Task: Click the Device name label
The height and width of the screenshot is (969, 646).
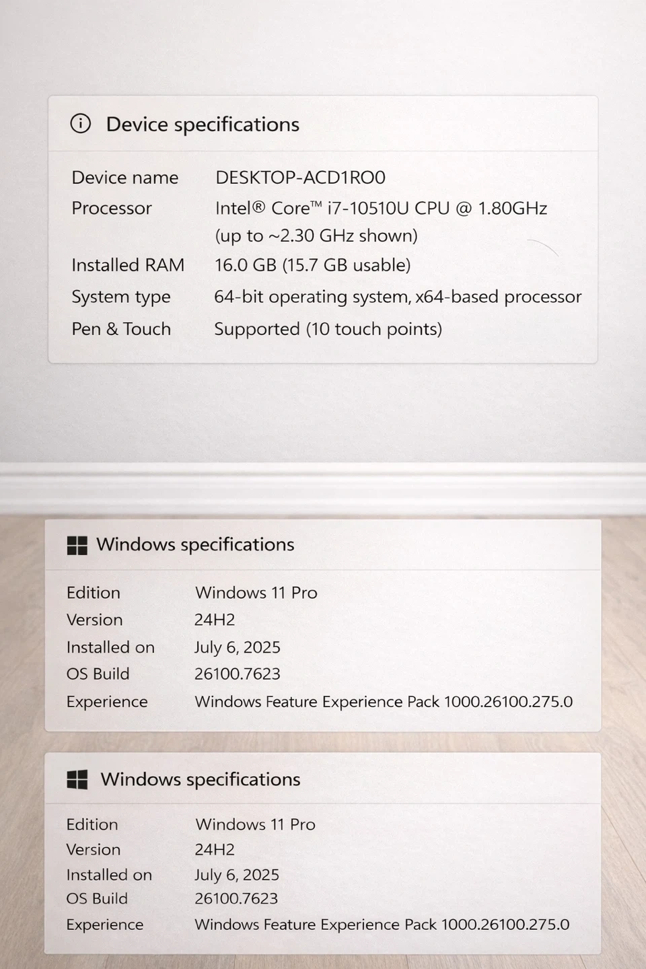Action: pos(125,178)
